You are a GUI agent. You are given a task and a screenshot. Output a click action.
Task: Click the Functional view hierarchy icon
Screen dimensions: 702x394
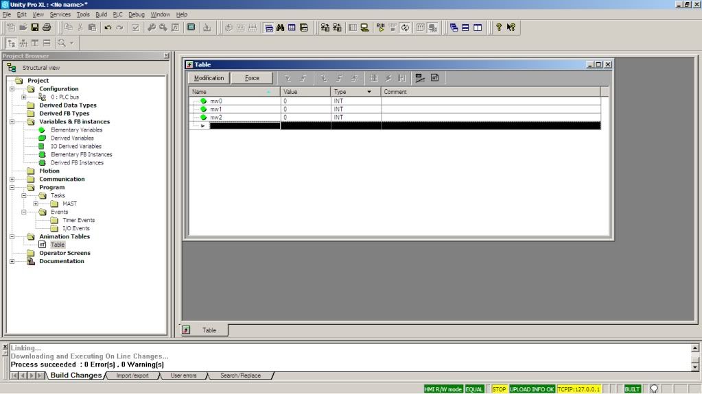pyautogui.click(x=23, y=43)
